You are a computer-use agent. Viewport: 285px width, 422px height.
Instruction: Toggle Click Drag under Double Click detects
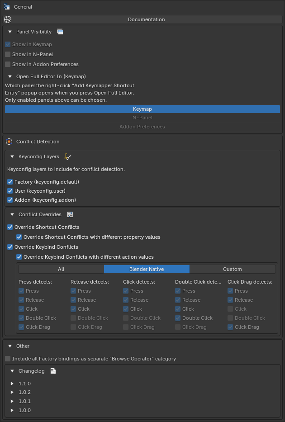(x=178, y=327)
